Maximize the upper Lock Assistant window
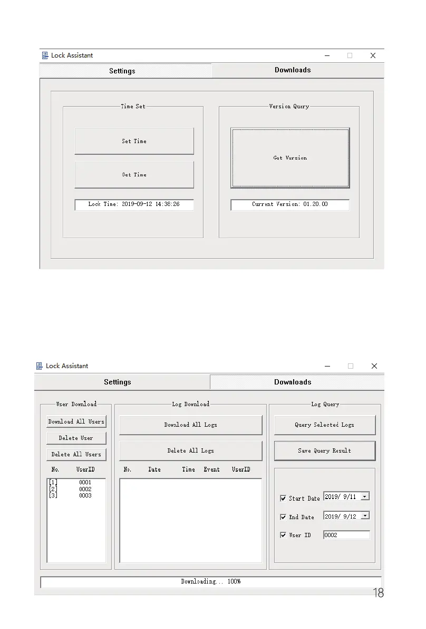 (350, 55)
